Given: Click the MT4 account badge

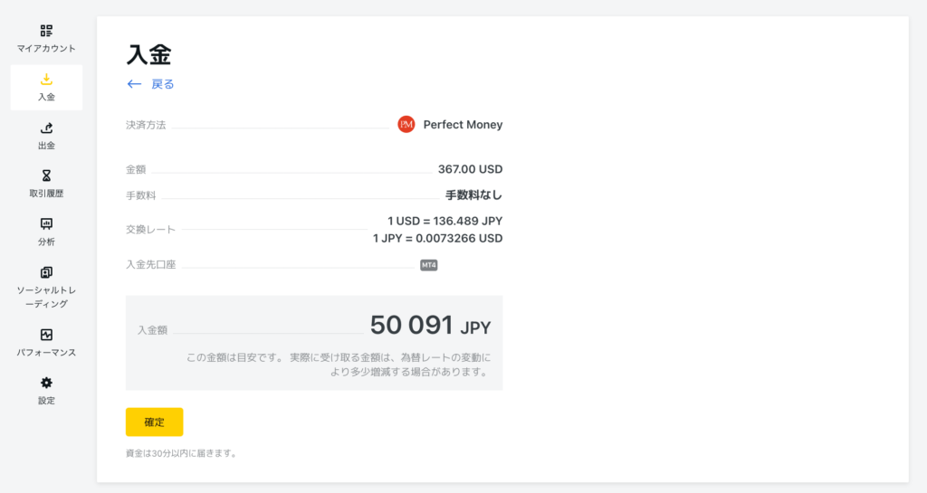Looking at the screenshot, I should [x=428, y=265].
